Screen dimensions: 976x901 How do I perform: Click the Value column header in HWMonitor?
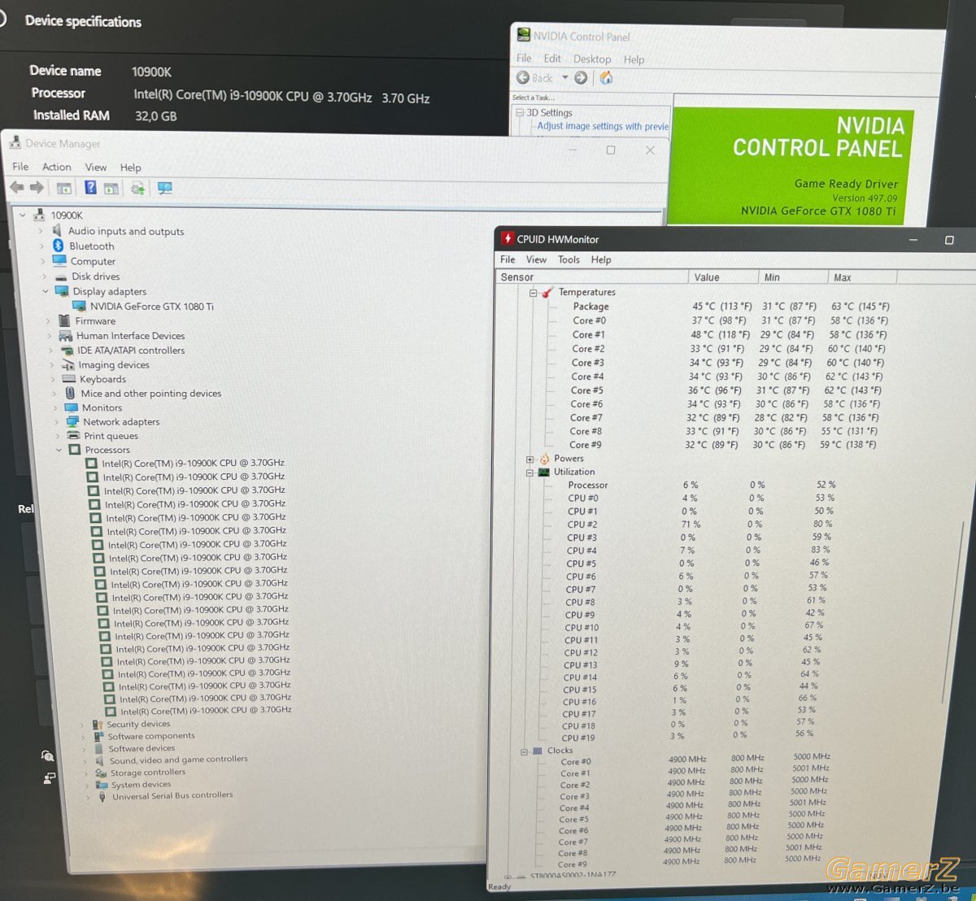click(723, 277)
